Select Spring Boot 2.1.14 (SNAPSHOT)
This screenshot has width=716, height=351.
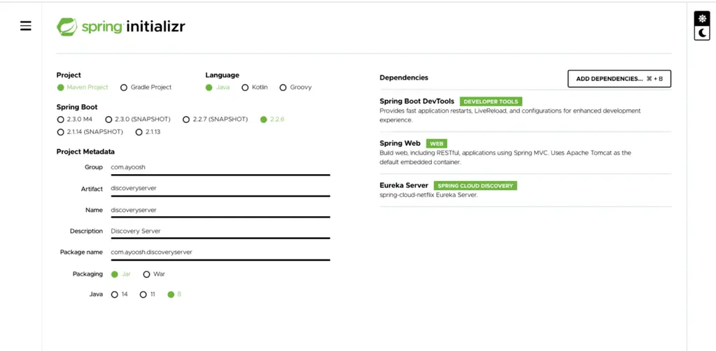(x=90, y=132)
